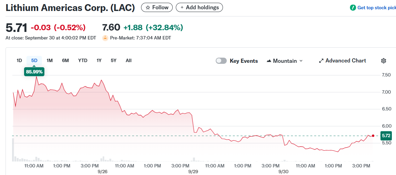Click the Mountain chart type icon

click(269, 61)
